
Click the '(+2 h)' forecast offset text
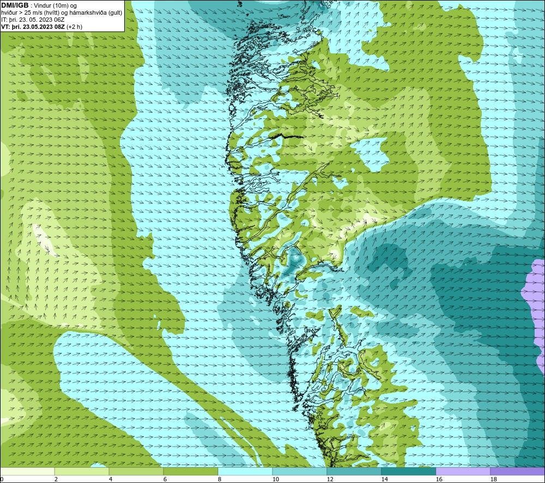coord(74,27)
